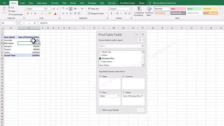Click Conditional Formatting button
The image size is (224, 126).
[139, 11]
